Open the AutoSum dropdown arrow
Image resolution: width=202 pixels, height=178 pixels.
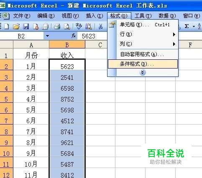(194, 26)
